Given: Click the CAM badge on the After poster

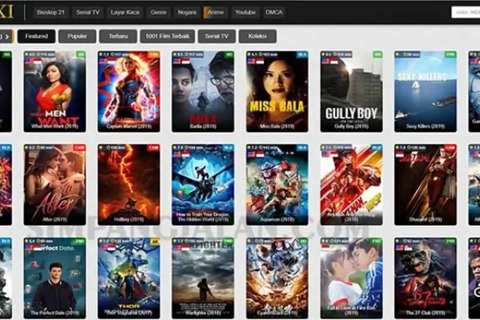Looking at the screenshot, I should (x=80, y=148).
